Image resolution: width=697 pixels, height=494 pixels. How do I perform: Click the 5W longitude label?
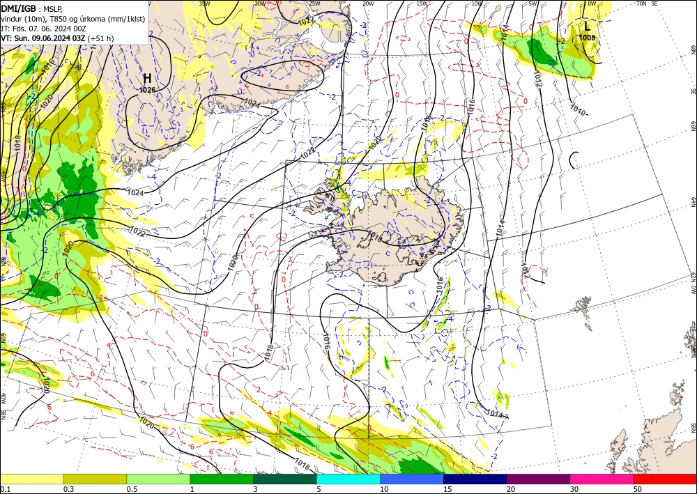pyautogui.click(x=533, y=3)
